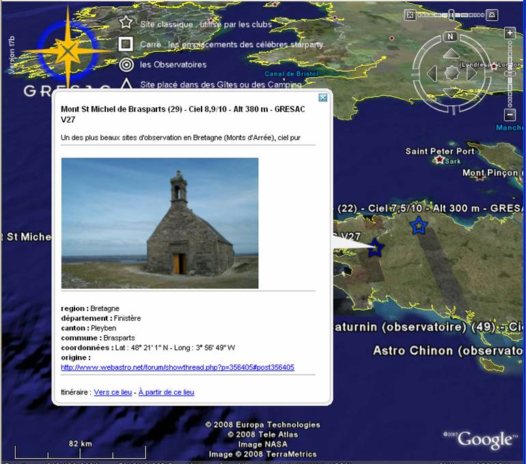The height and width of the screenshot is (464, 526).
Task: Click the 'Vers ce lieu' itinerary link
Action: tap(113, 392)
